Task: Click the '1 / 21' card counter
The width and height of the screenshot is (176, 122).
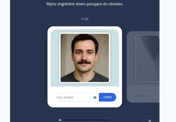Action: 85,19
